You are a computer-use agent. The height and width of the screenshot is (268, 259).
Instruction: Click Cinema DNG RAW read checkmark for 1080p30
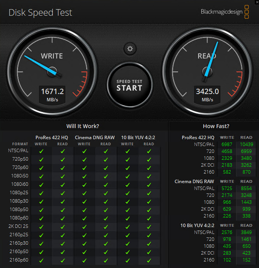click(x=106, y=201)
